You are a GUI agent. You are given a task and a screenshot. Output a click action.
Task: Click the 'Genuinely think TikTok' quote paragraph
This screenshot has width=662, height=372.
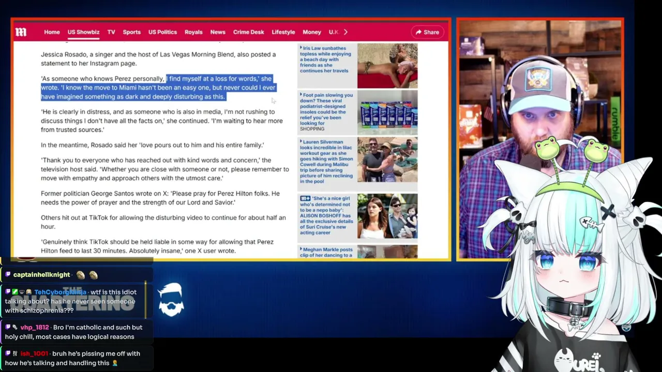coord(157,246)
